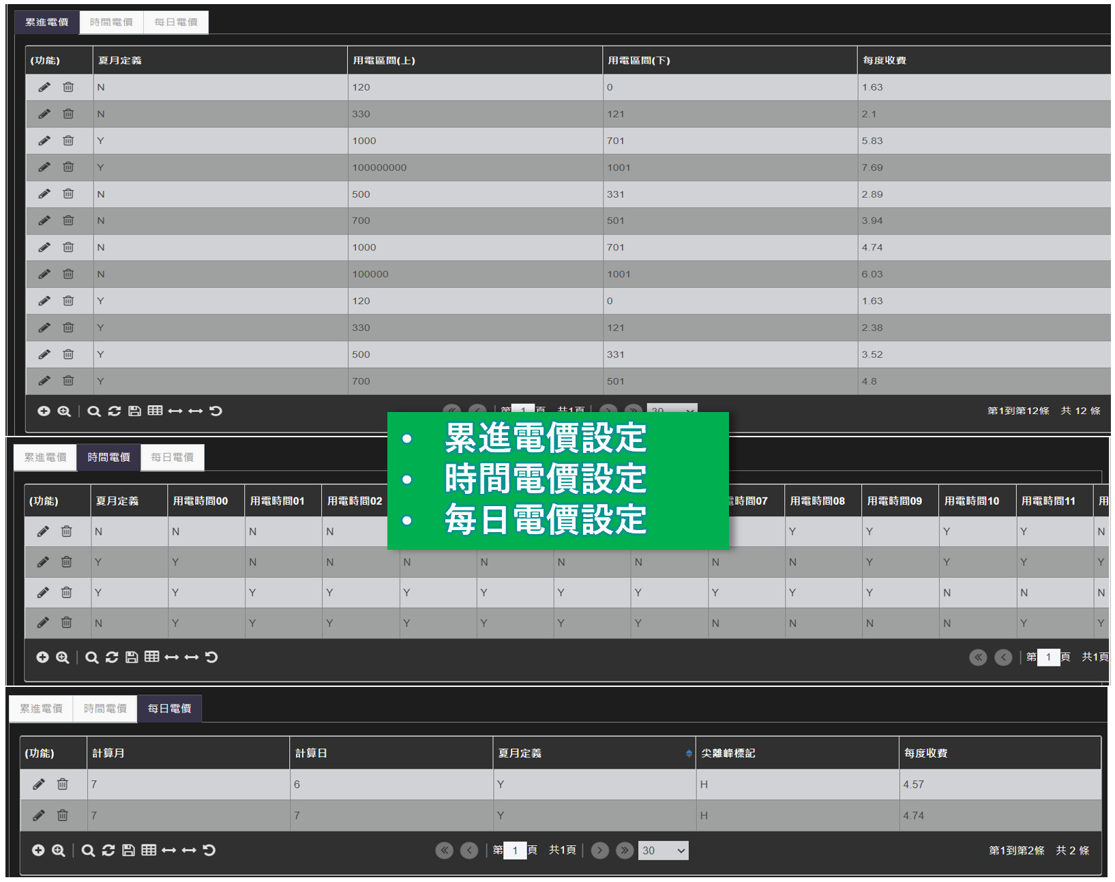Sort the 每日電價 table by the 夏月定義 column arrows
This screenshot has width=1115, height=882.
689,753
